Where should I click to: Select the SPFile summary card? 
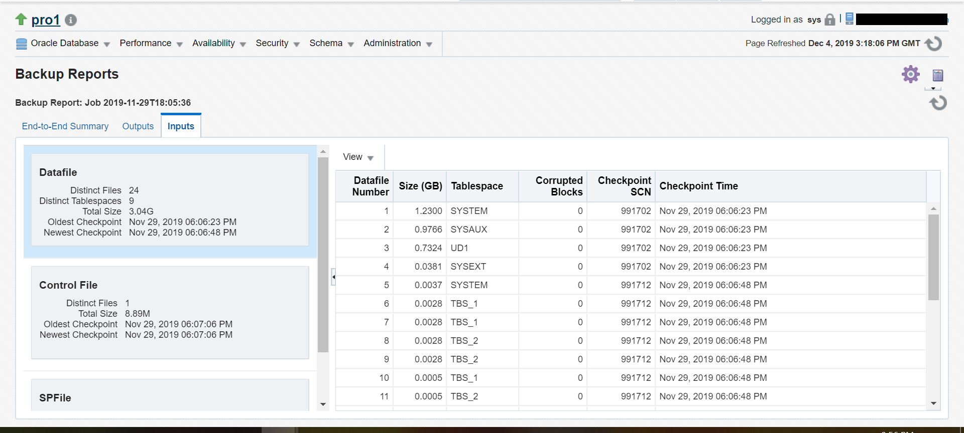[170, 395]
